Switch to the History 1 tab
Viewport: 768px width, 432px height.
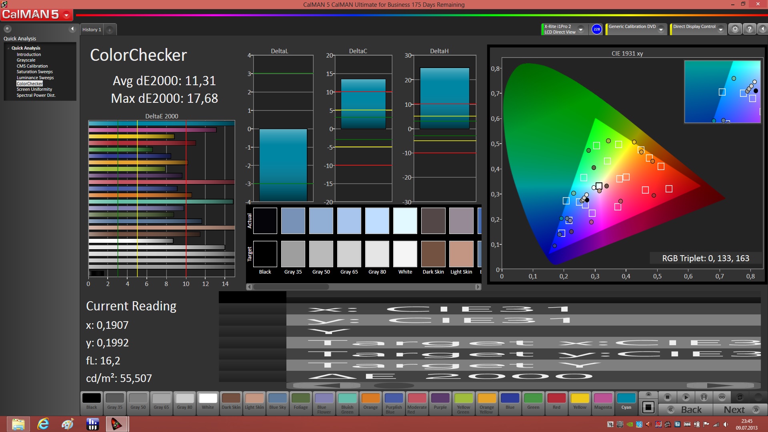(92, 30)
